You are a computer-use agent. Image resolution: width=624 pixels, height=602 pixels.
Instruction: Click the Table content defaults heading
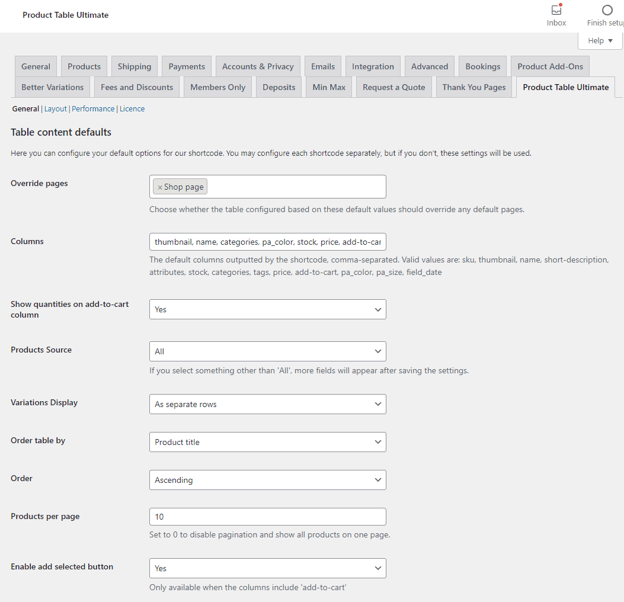[x=61, y=132]
